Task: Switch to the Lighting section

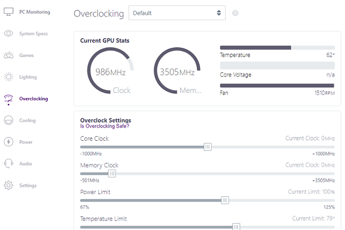Action: pyautogui.click(x=28, y=77)
